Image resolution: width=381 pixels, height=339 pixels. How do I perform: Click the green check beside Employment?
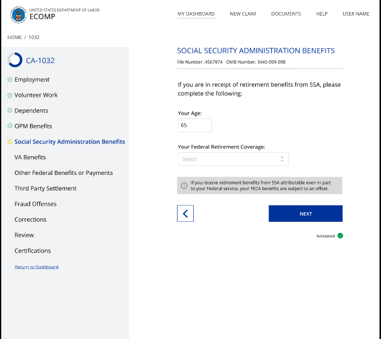10,80
